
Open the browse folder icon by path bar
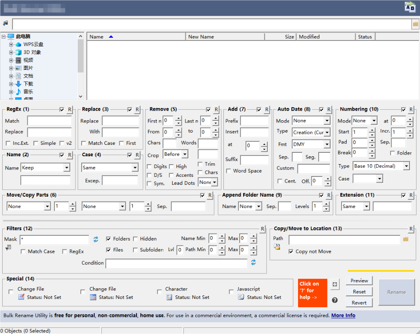[416, 24]
